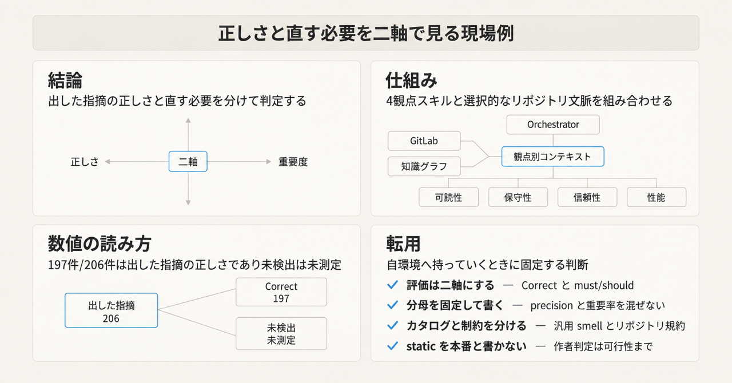Image resolution: width=732 pixels, height=383 pixels.
Task: Click the 可読性 box
Action: [448, 197]
